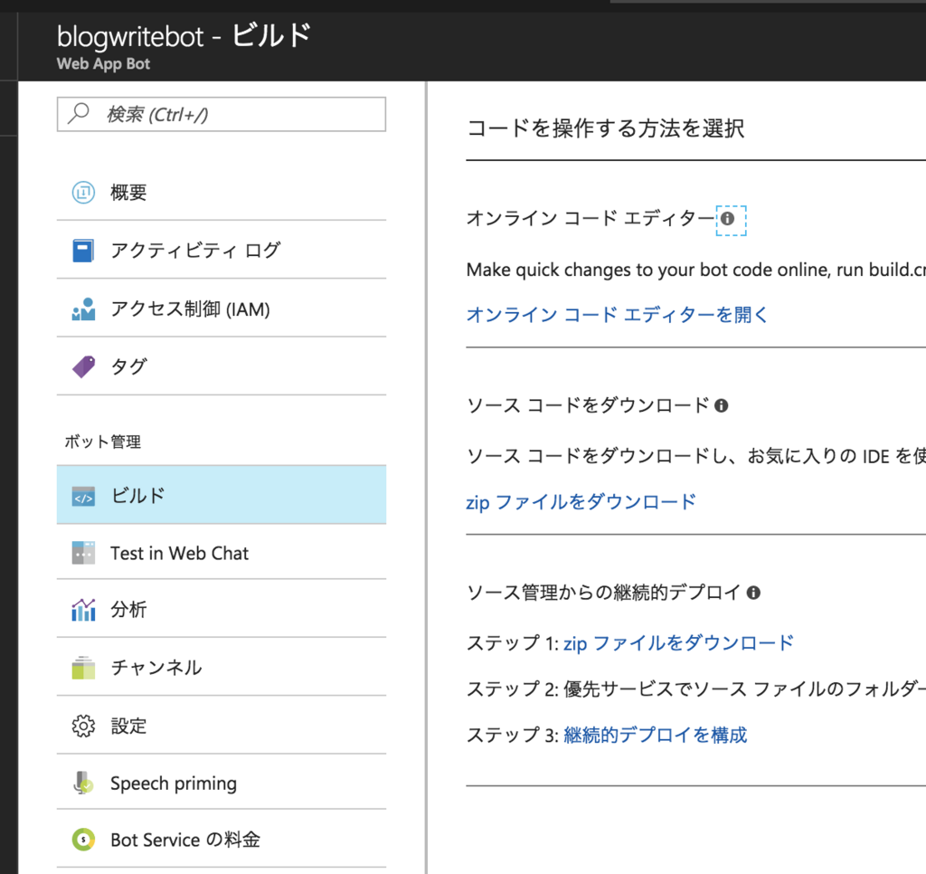926x874 pixels.
Task: Select the ビルド menu item
Action: pyautogui.click(x=222, y=495)
